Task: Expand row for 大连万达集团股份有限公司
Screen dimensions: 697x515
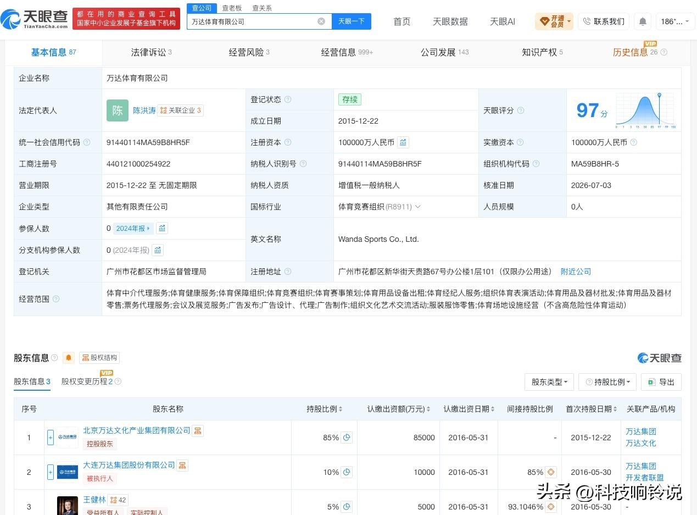Action: (51, 472)
